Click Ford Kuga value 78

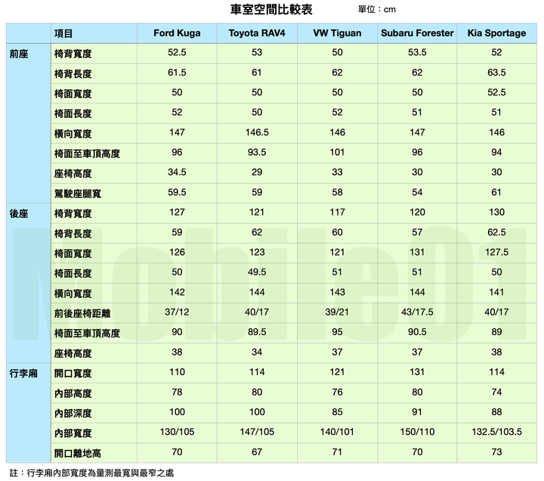(177, 393)
